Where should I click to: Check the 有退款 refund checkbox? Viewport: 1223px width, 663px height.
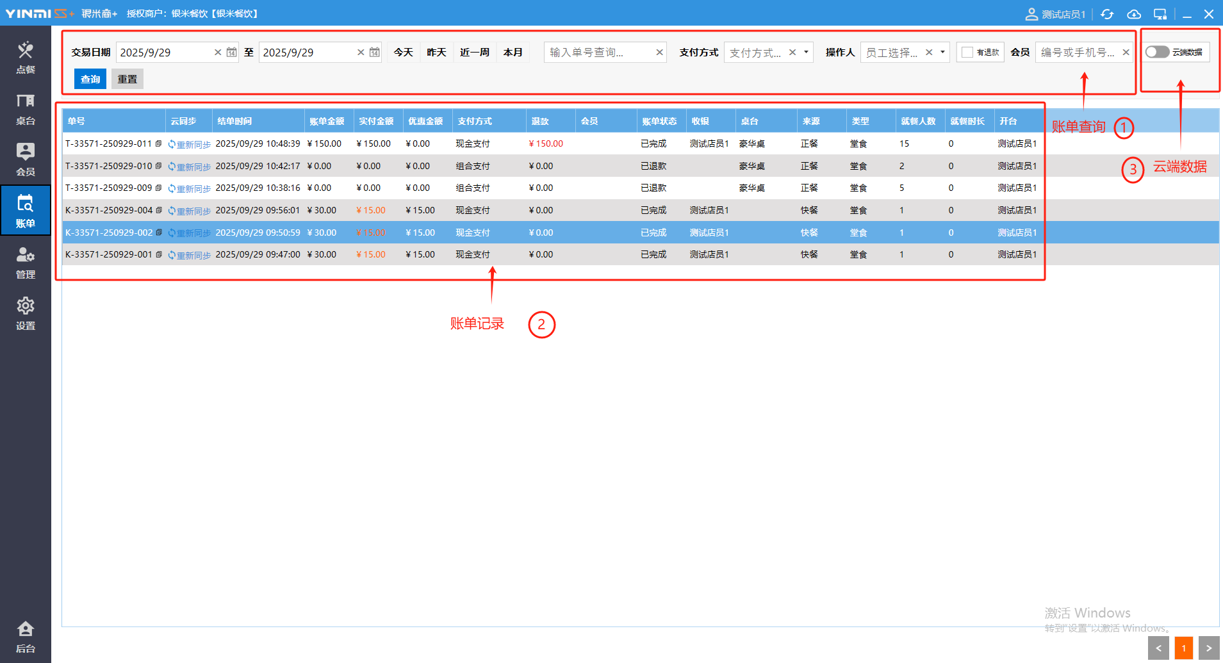(x=967, y=53)
